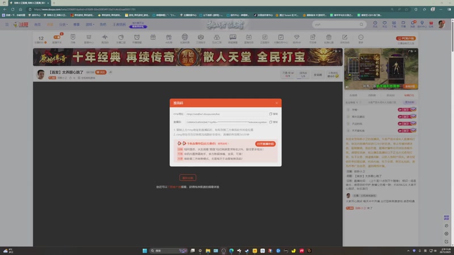The height and width of the screenshot is (255, 454).
Task: Open the 赛事 navigation item
Action: click(77, 24)
